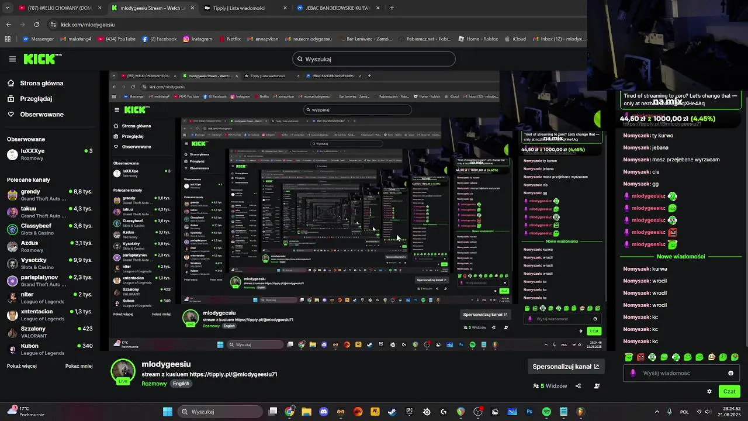The width and height of the screenshot is (748, 421).
Task: Click browser back arrow
Action: click(8, 25)
